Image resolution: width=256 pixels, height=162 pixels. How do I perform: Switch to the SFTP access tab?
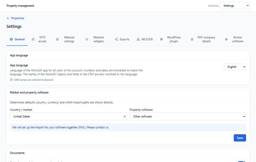tap(39, 39)
